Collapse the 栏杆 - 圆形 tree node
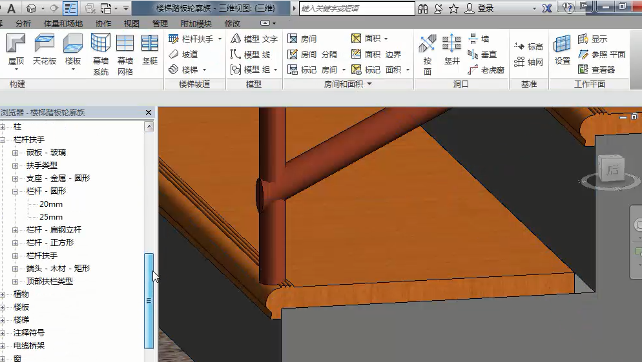Screen dimensions: 642x362 16,191
